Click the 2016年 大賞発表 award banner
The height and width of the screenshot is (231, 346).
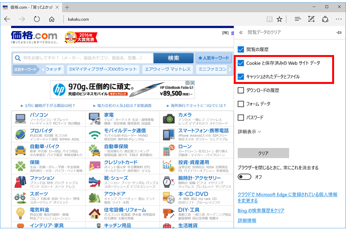pos(81,37)
